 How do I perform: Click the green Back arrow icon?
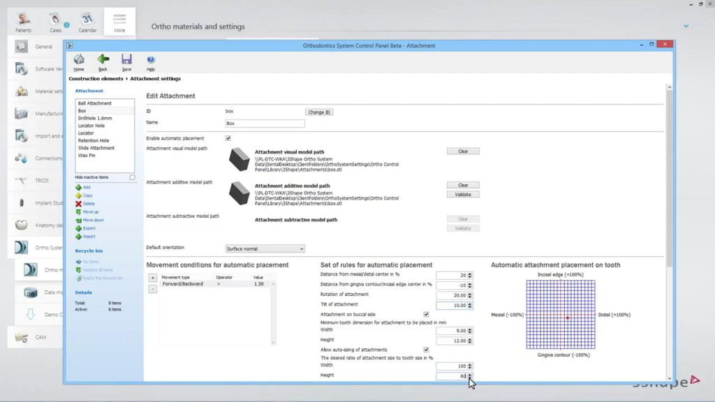(103, 60)
